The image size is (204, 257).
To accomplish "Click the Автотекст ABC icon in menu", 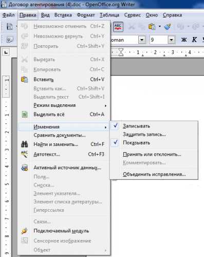I will (25, 154).
